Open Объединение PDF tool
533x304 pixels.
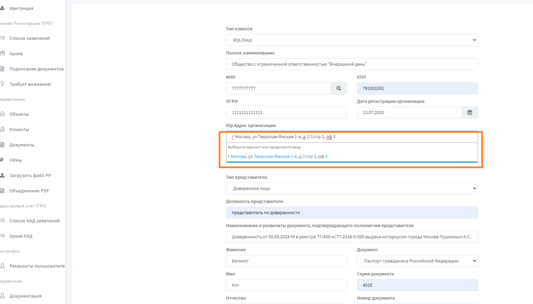tap(29, 190)
